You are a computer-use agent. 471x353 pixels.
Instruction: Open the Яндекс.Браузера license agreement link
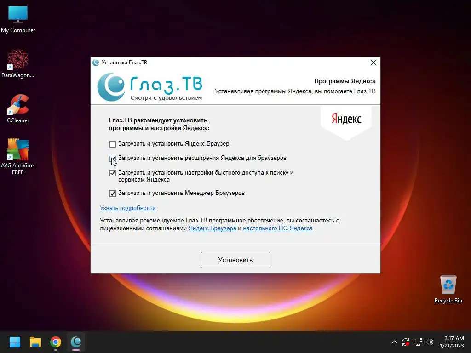point(213,228)
